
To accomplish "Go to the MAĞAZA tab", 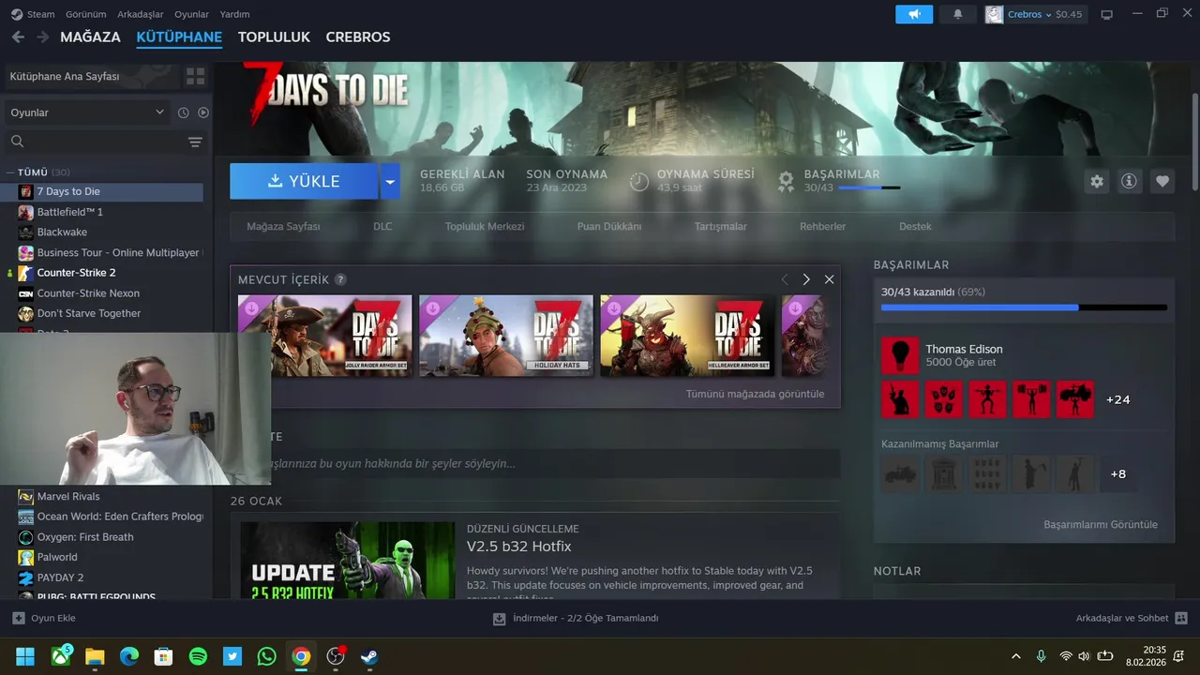I will [x=90, y=37].
